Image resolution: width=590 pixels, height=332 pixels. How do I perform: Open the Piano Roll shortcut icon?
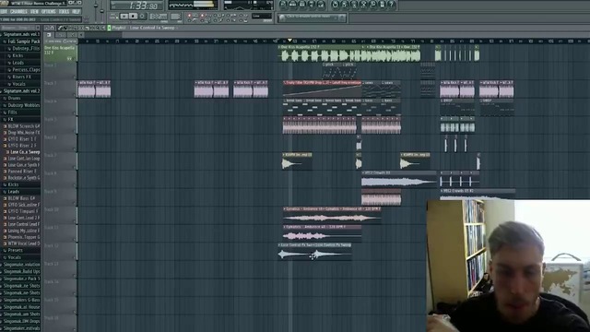pyautogui.click(x=302, y=5)
